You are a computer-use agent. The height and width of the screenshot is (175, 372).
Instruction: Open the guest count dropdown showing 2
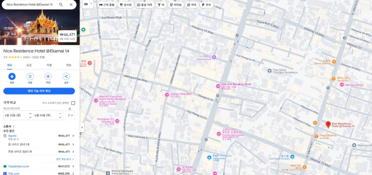pos(70,115)
